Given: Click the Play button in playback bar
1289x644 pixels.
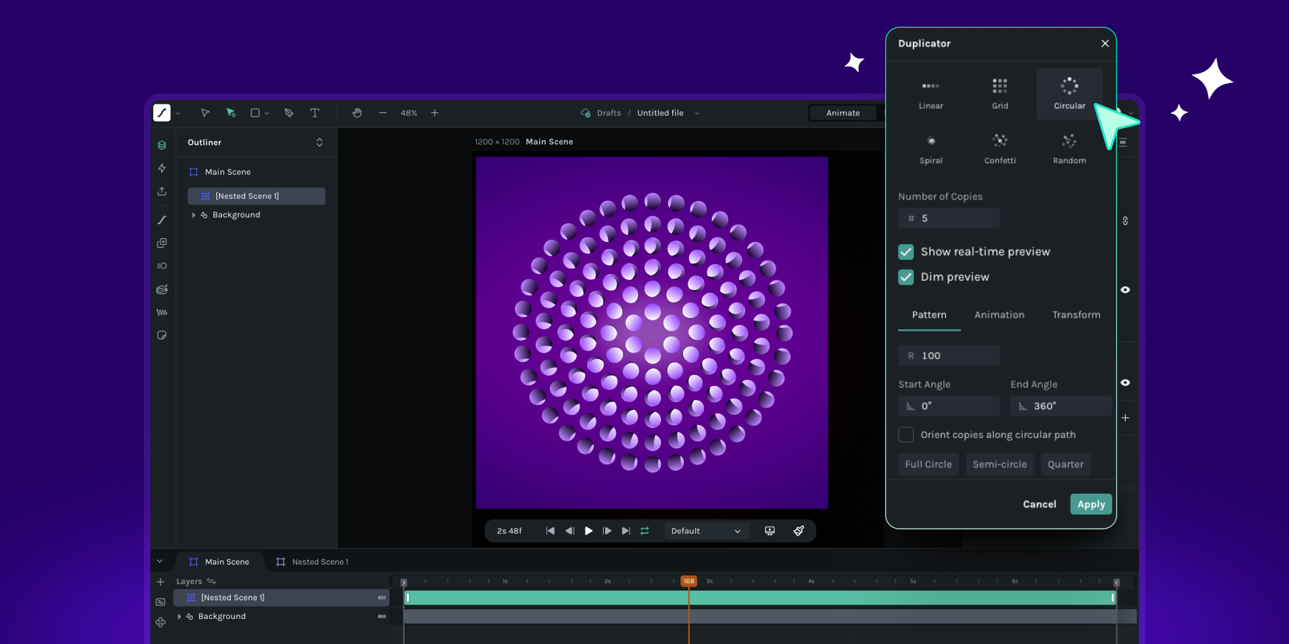Looking at the screenshot, I should (x=589, y=531).
